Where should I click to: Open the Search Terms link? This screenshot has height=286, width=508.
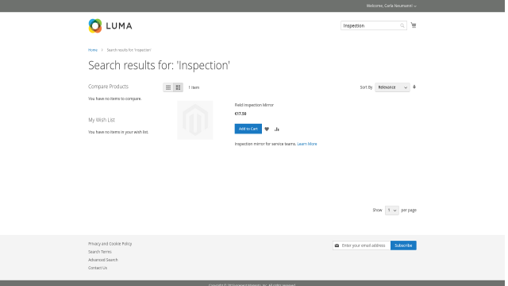coord(100,252)
